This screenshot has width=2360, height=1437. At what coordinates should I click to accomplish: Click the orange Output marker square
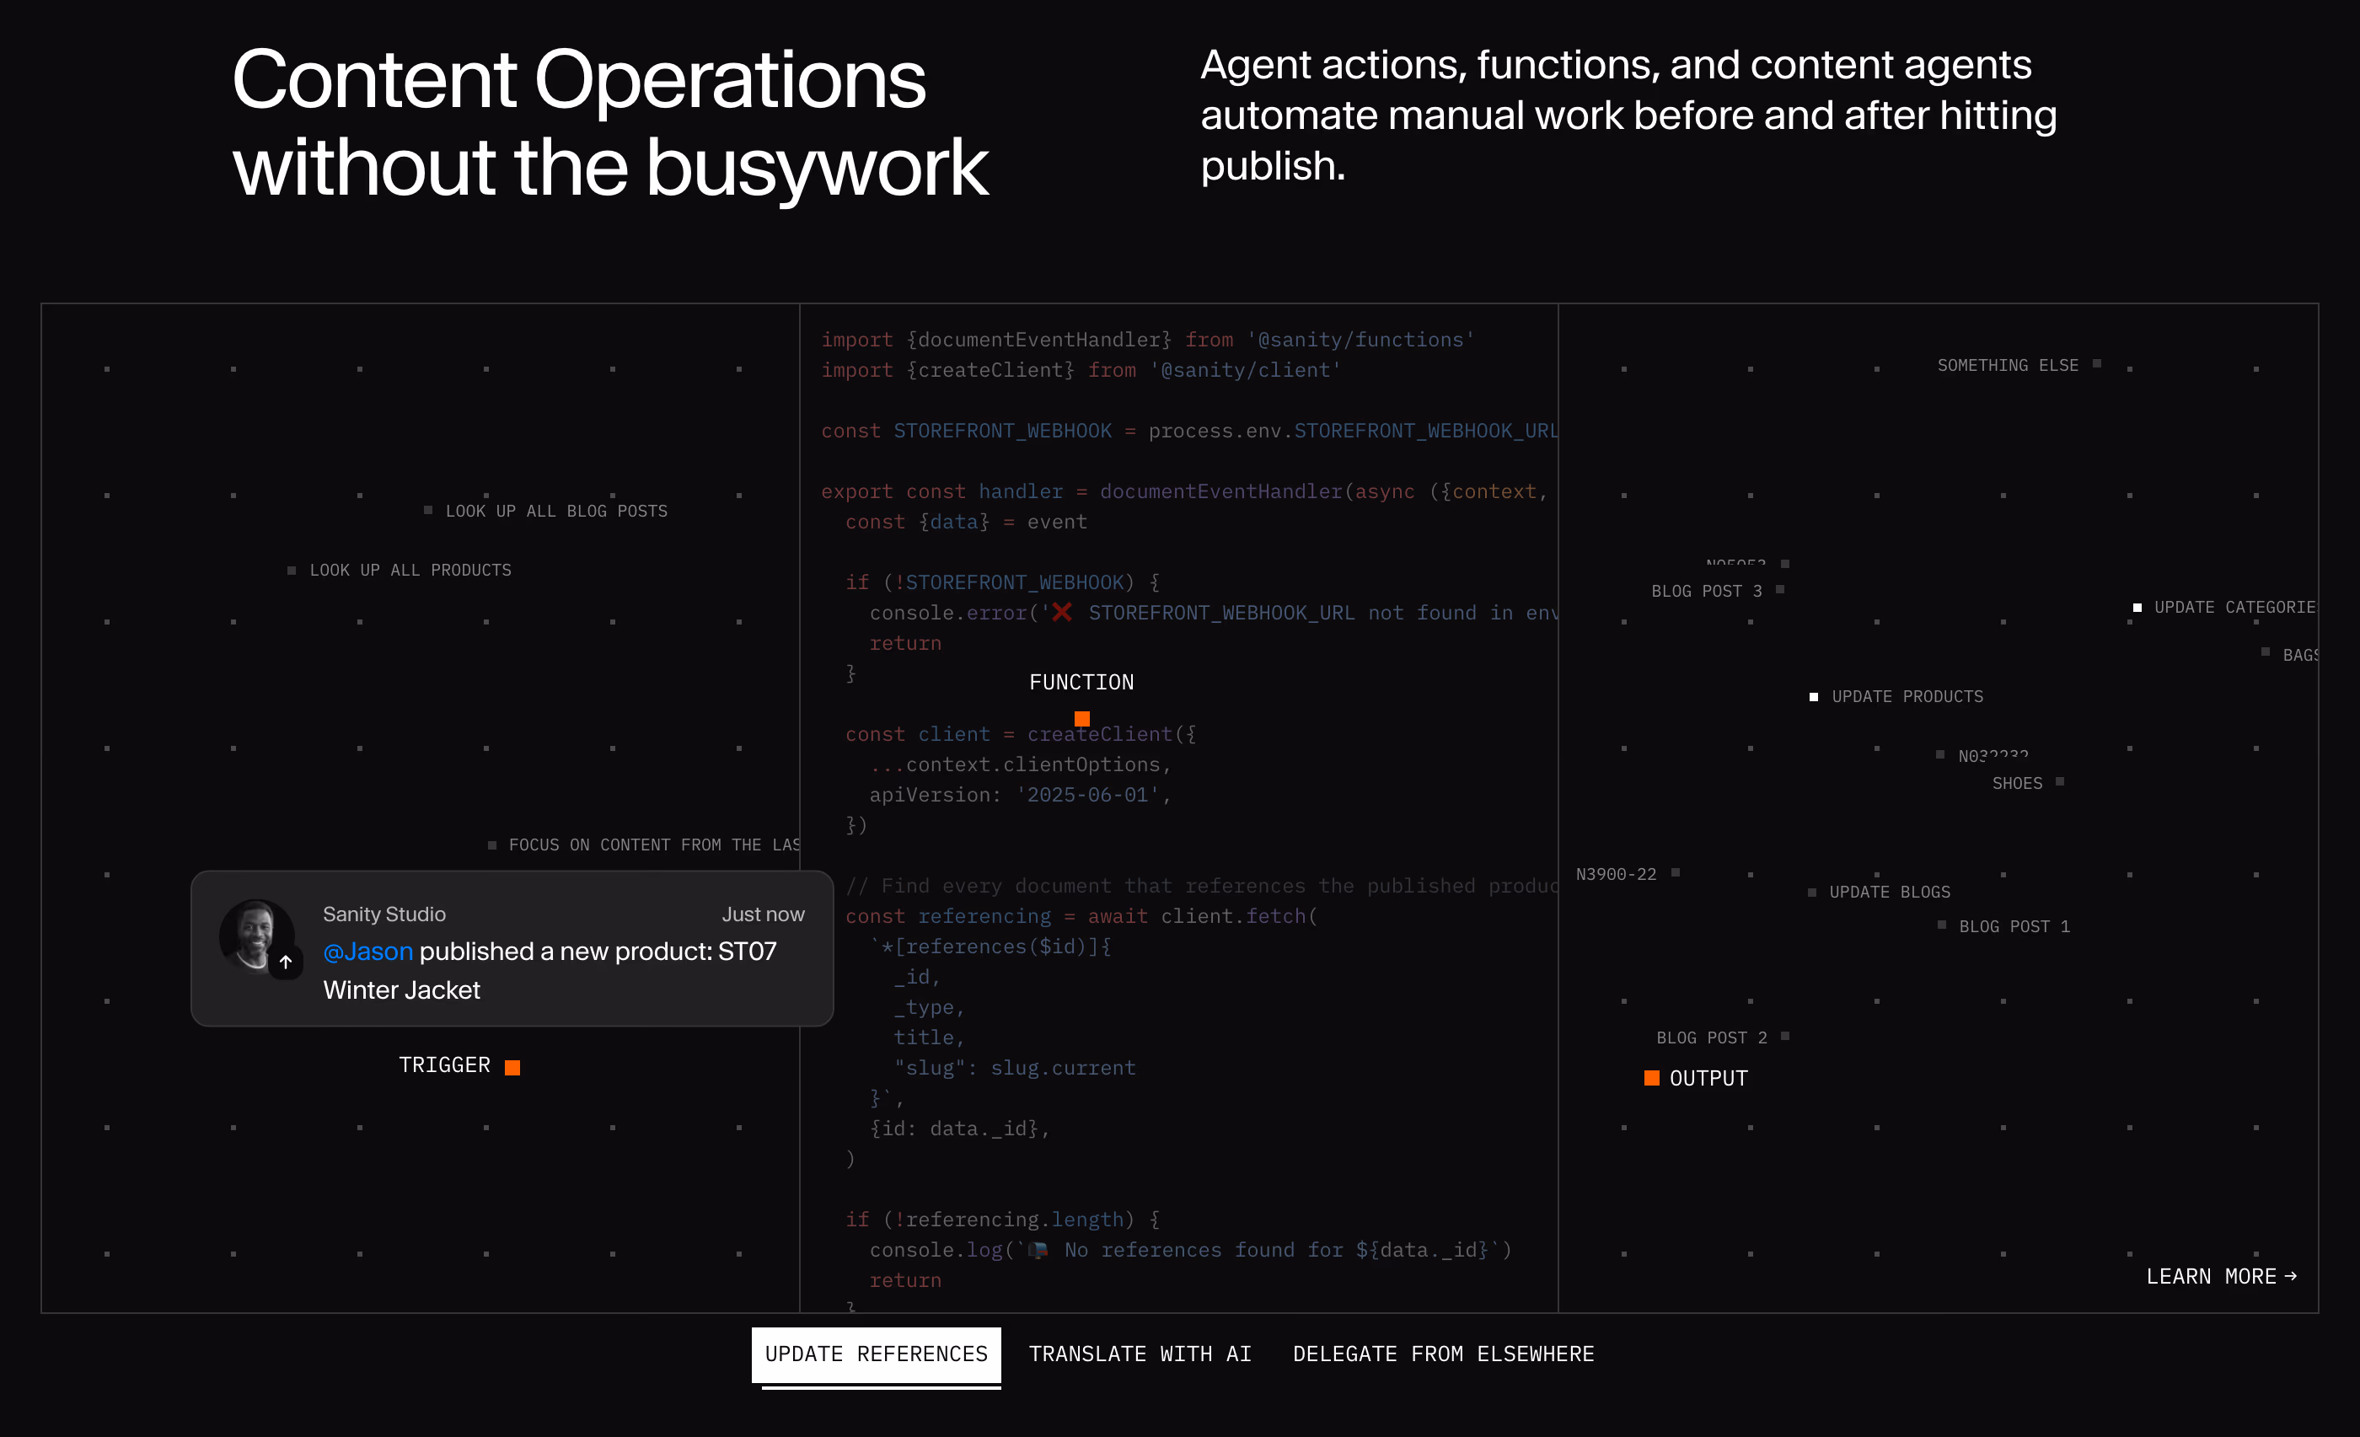point(1651,1078)
